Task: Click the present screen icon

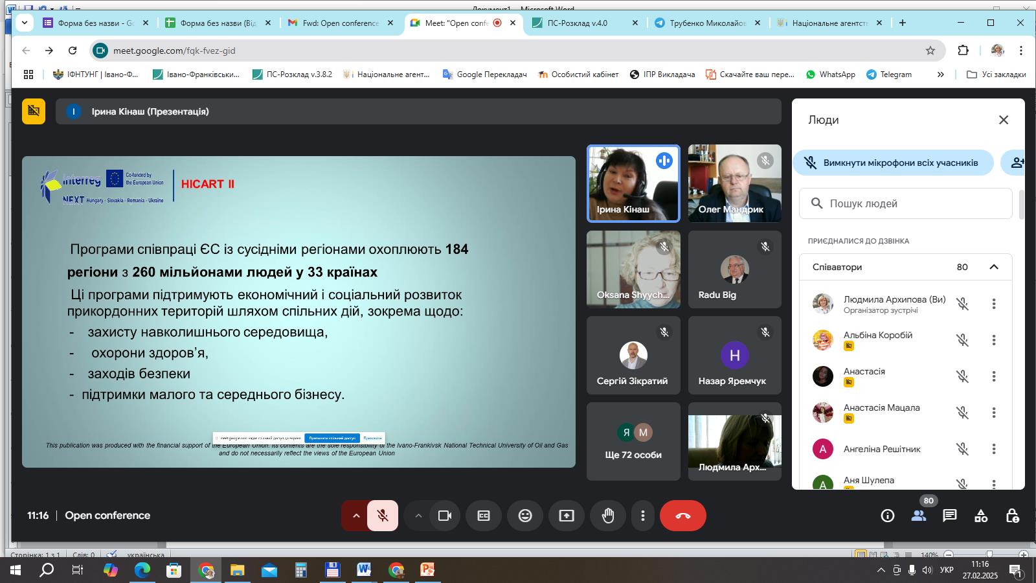Action: [x=567, y=516]
